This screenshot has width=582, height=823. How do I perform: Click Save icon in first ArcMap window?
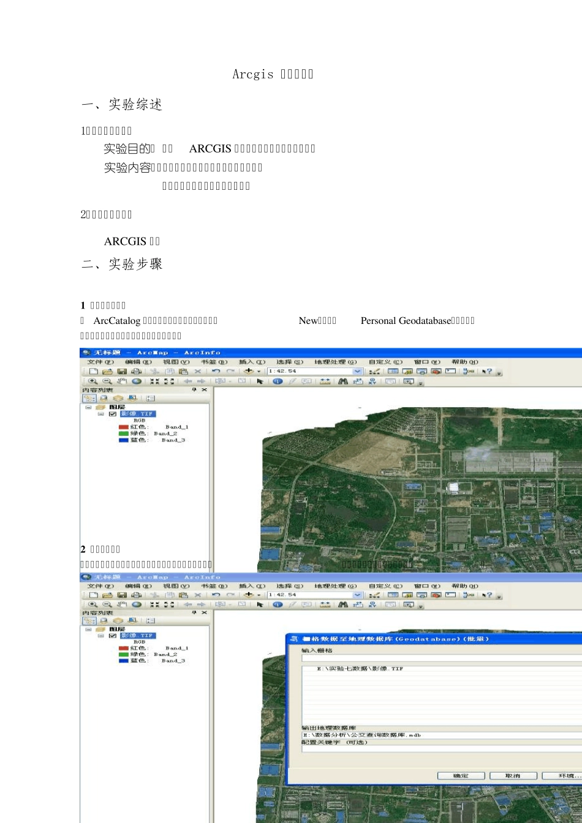(x=122, y=371)
